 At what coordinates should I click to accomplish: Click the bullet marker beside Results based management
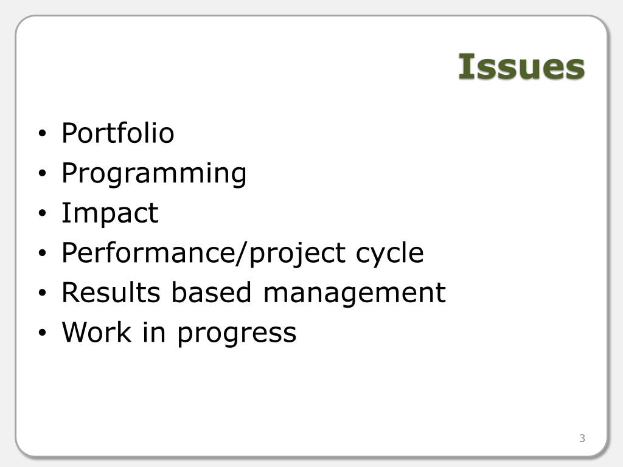tap(43, 293)
